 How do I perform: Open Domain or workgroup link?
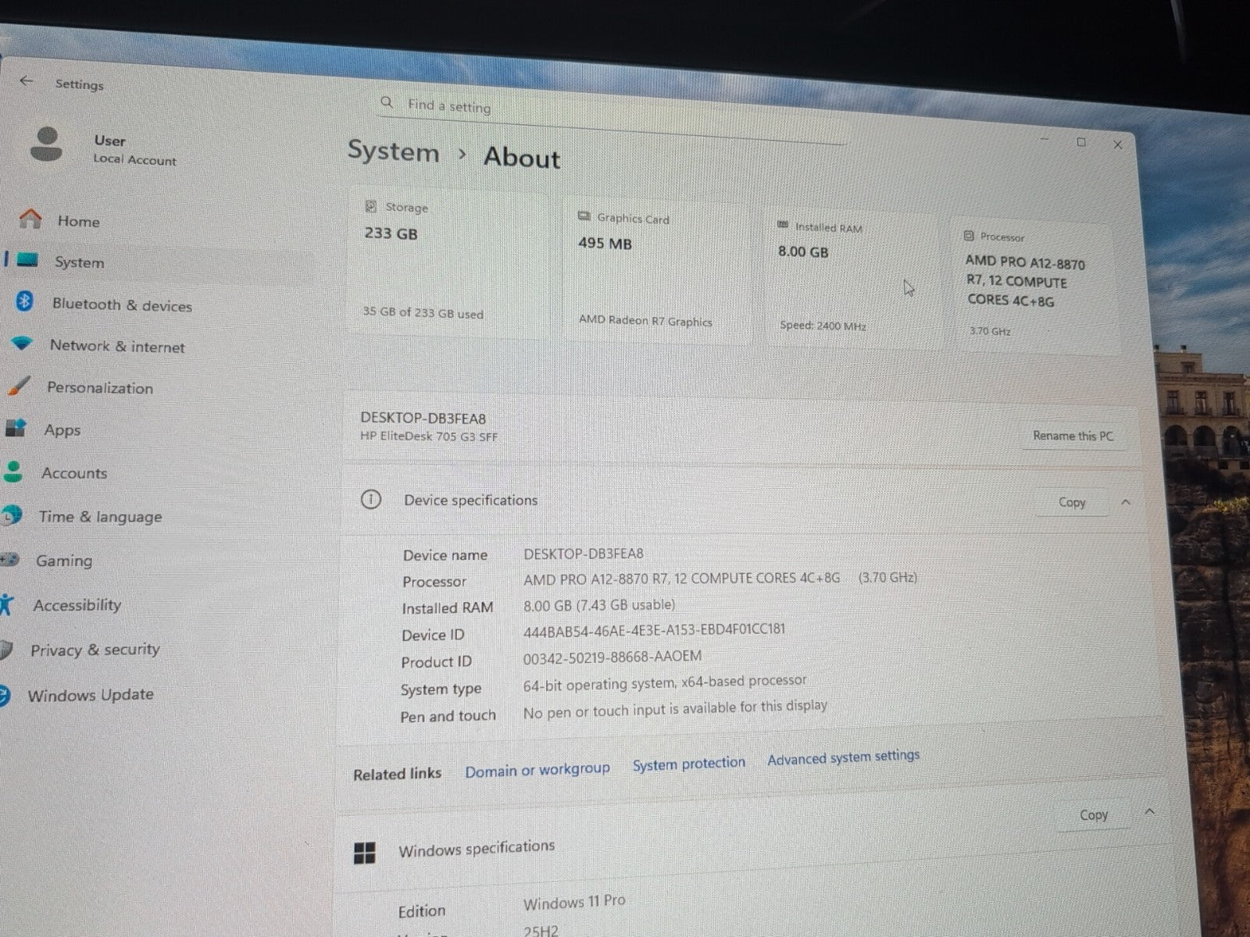(x=537, y=770)
